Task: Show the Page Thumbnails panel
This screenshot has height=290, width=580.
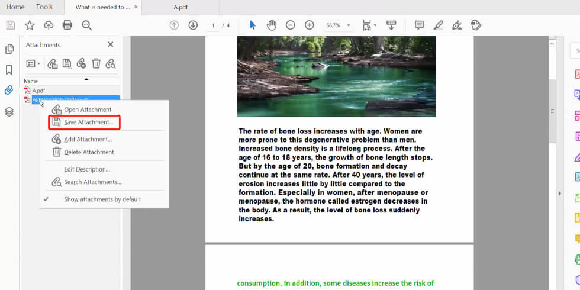Action: (9, 49)
